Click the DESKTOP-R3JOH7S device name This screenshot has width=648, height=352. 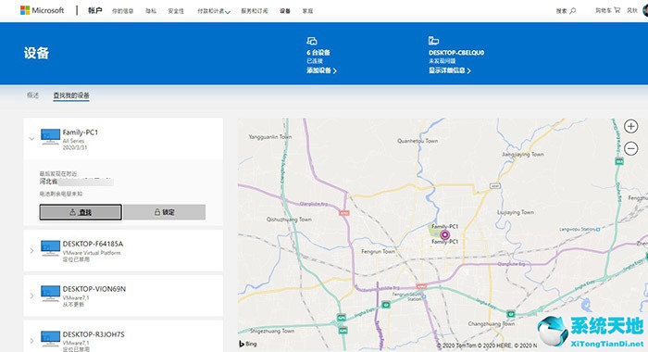pyautogui.click(x=93, y=334)
